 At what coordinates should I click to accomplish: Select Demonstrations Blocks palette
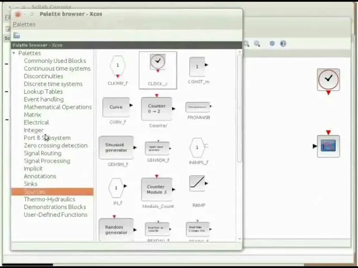(55, 207)
